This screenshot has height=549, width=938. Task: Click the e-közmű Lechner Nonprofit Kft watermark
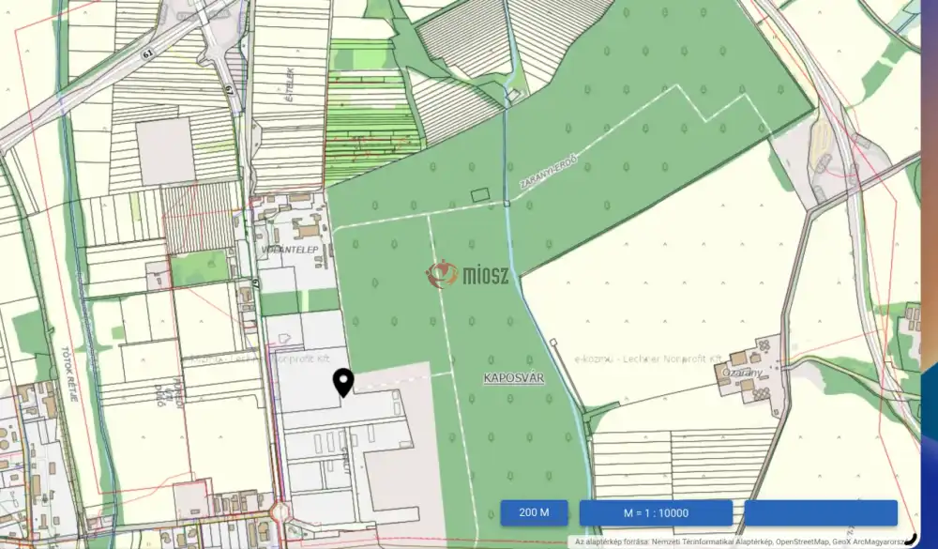(647, 358)
